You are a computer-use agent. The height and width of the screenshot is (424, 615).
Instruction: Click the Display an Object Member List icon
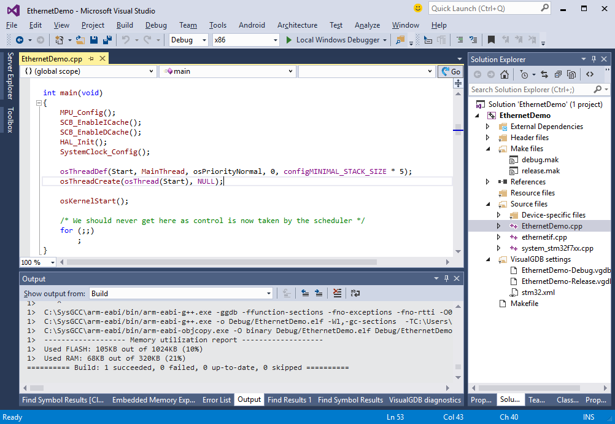click(x=428, y=40)
